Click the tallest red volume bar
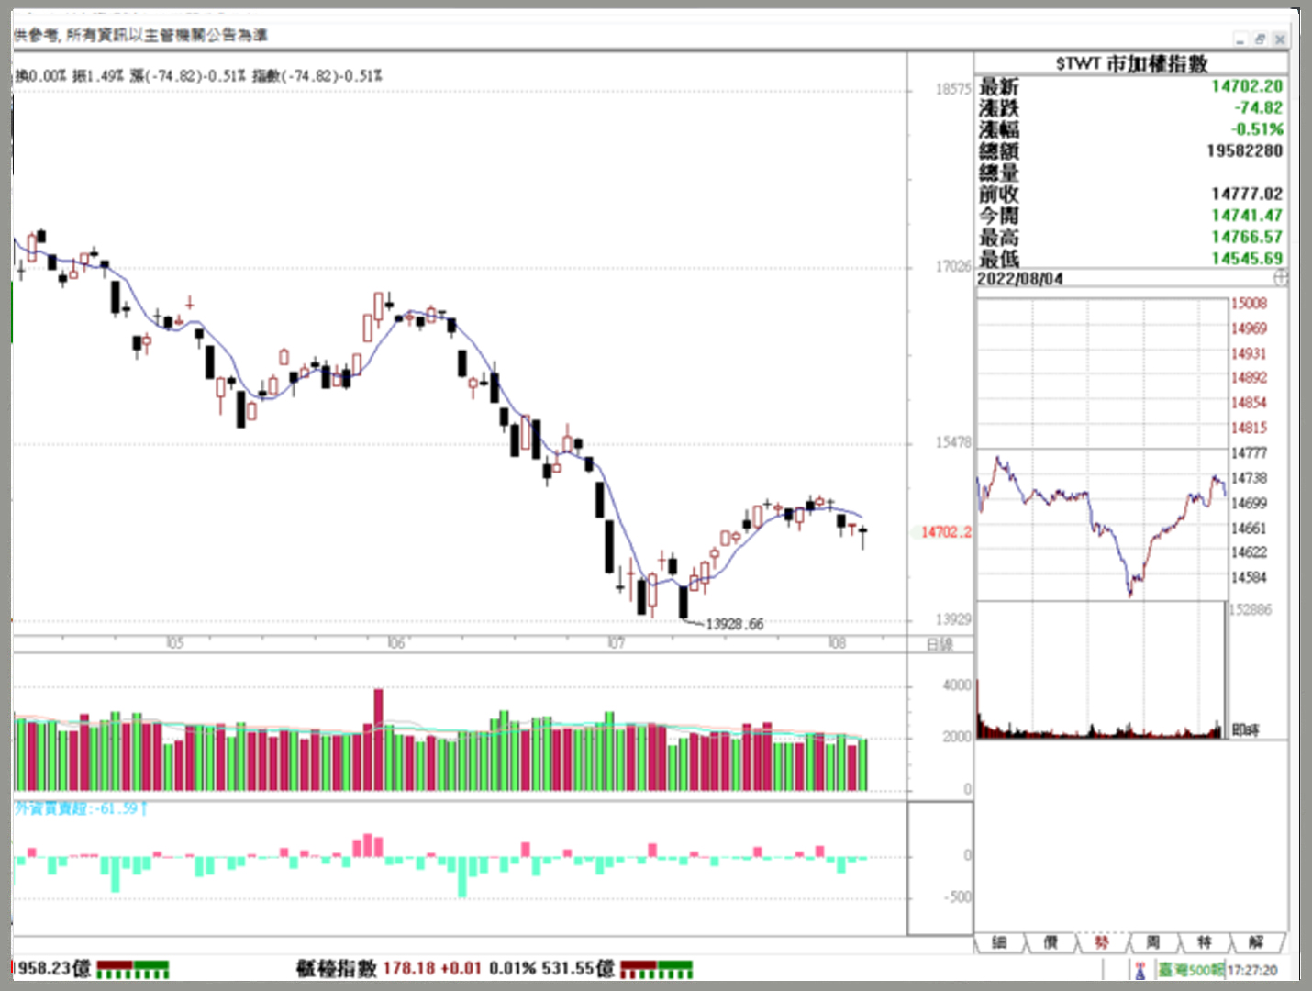 378,740
